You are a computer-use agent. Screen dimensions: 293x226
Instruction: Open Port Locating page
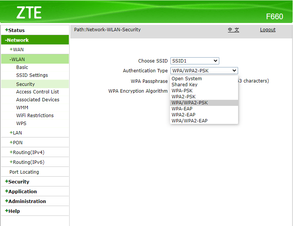(x=24, y=172)
